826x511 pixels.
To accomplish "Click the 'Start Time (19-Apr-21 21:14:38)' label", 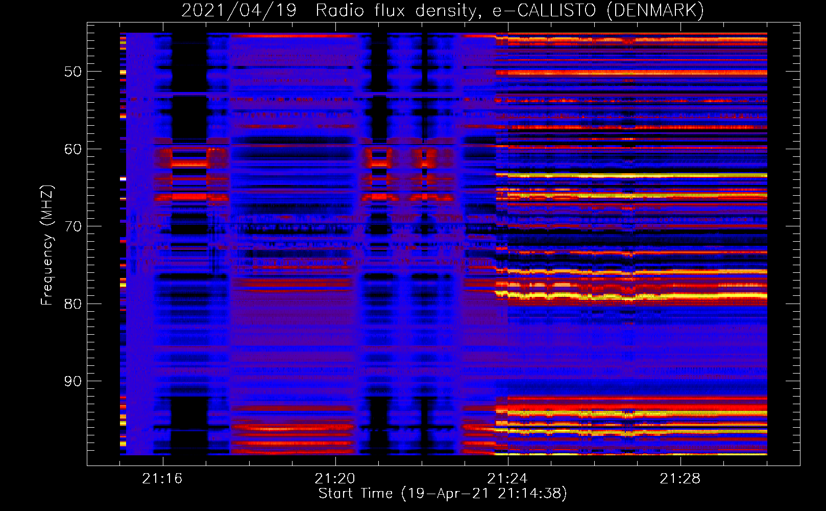I will pos(443,494).
